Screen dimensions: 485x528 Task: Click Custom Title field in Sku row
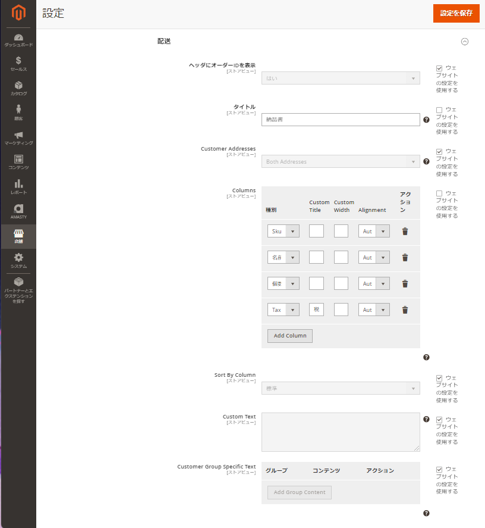(x=316, y=232)
